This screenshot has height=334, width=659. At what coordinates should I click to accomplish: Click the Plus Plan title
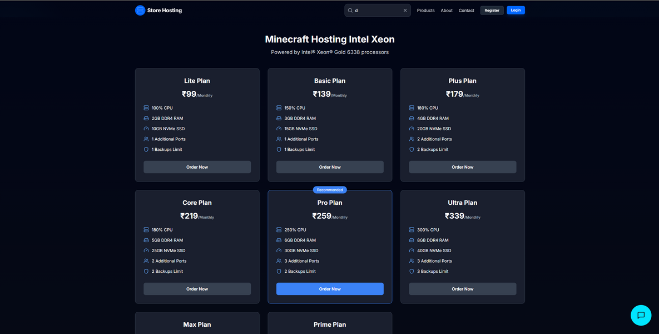[463, 81]
